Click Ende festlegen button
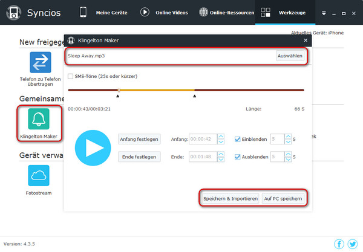This screenshot has height=252, width=363. [x=139, y=157]
